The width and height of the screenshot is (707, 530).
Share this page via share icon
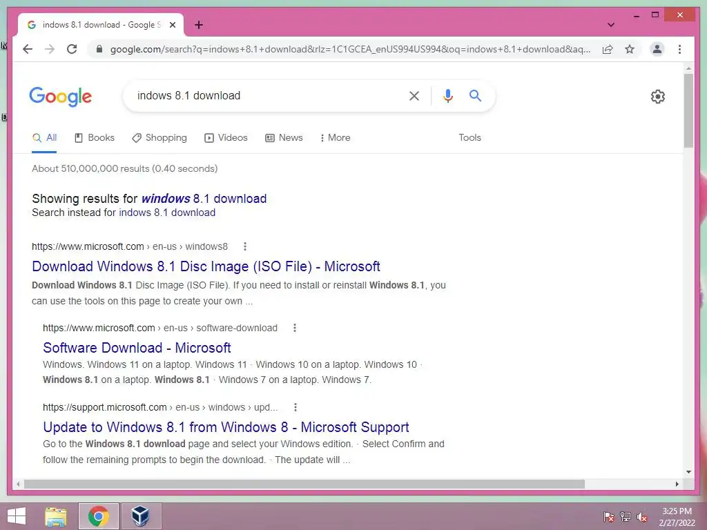tap(608, 49)
